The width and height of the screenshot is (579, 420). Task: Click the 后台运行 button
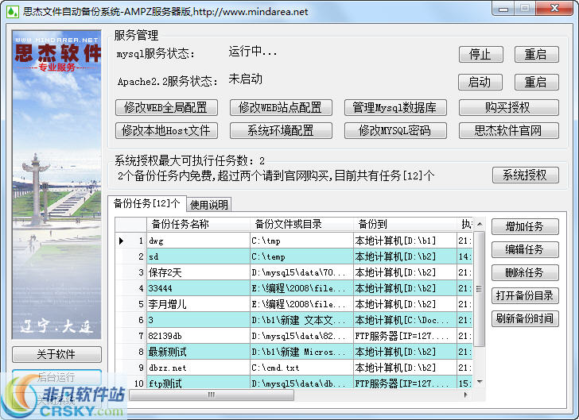point(56,377)
